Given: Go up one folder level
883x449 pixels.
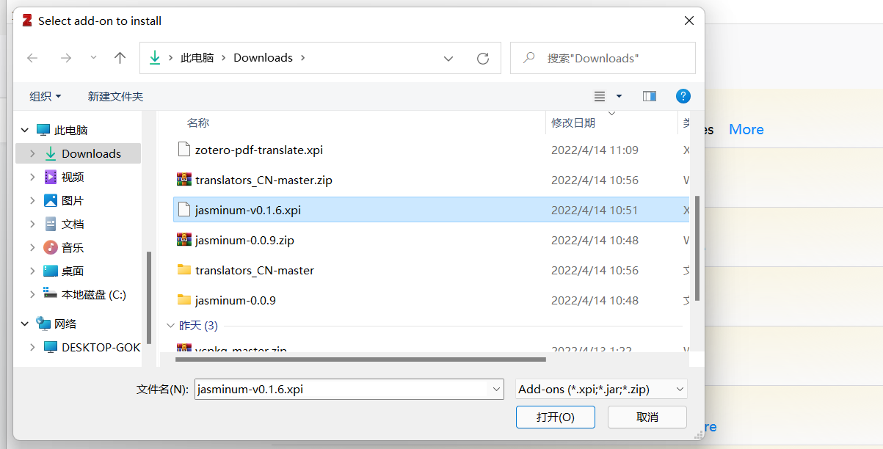Looking at the screenshot, I should tap(120, 58).
